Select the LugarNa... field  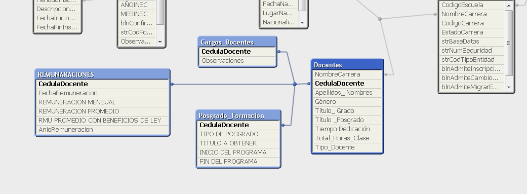pos(279,13)
